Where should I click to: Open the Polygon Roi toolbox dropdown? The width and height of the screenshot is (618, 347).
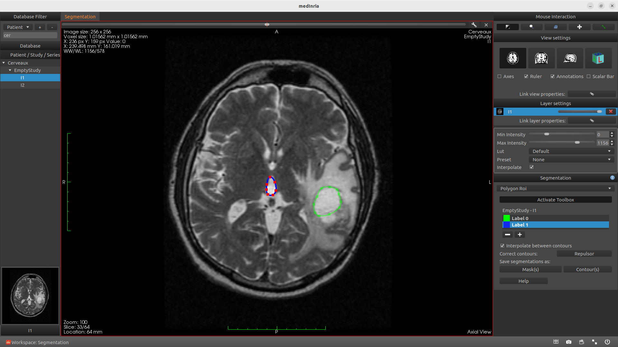pos(556,189)
